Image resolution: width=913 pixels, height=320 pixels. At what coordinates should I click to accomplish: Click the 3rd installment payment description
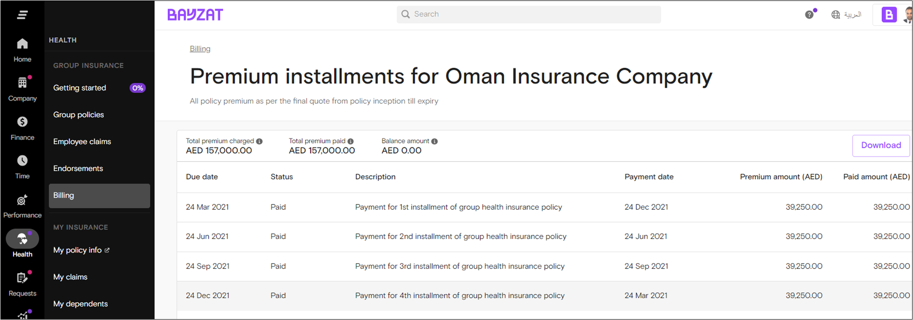(x=460, y=266)
